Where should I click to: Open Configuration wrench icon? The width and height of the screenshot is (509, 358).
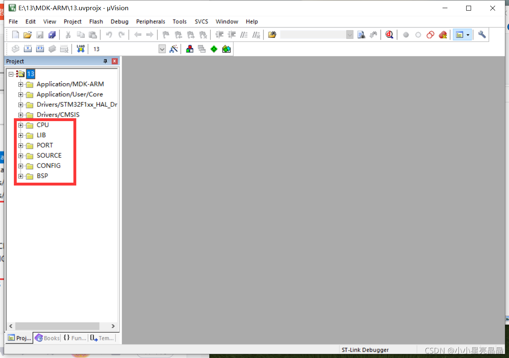pyautogui.click(x=482, y=35)
